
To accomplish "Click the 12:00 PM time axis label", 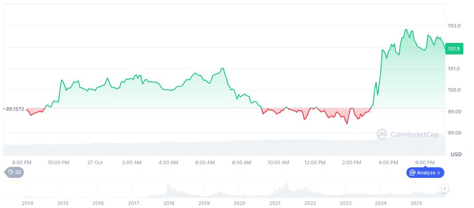I will [314, 162].
